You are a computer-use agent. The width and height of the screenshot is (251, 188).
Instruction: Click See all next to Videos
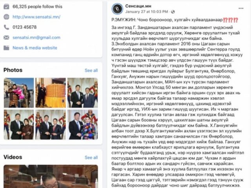pos(91,157)
